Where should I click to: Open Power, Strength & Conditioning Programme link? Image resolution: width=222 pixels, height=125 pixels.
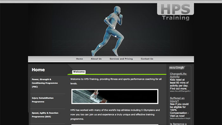click(45, 83)
